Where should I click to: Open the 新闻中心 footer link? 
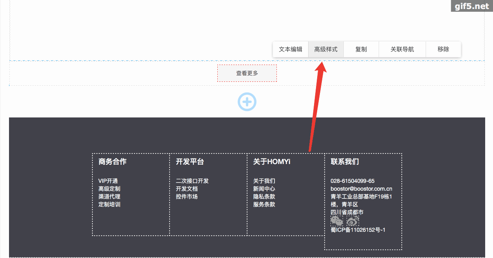pyautogui.click(x=264, y=189)
